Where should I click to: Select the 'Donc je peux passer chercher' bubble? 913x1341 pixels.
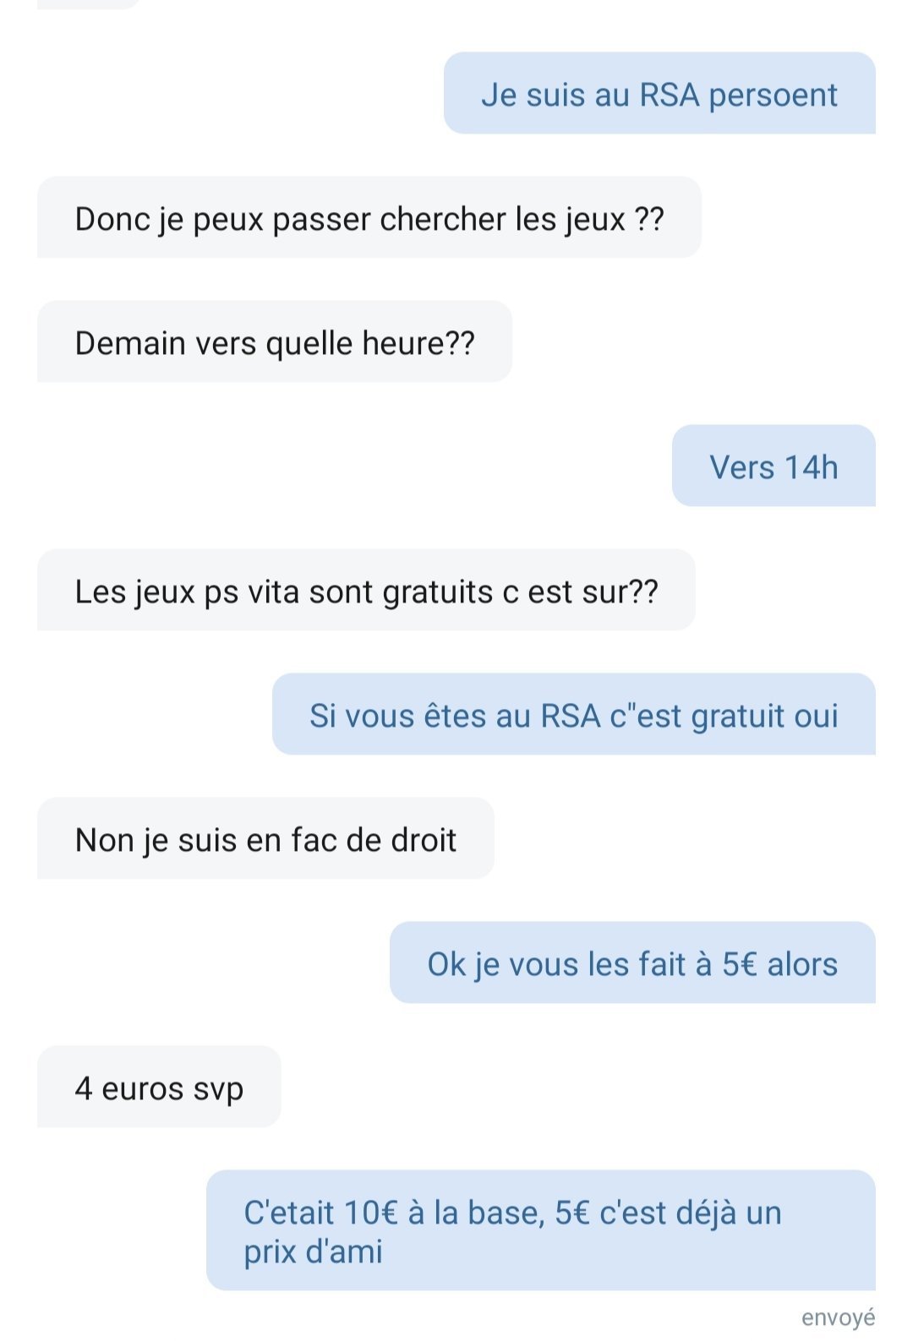(x=369, y=218)
